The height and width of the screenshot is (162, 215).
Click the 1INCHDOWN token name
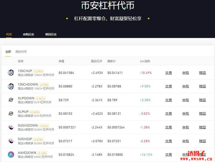coord(28,85)
